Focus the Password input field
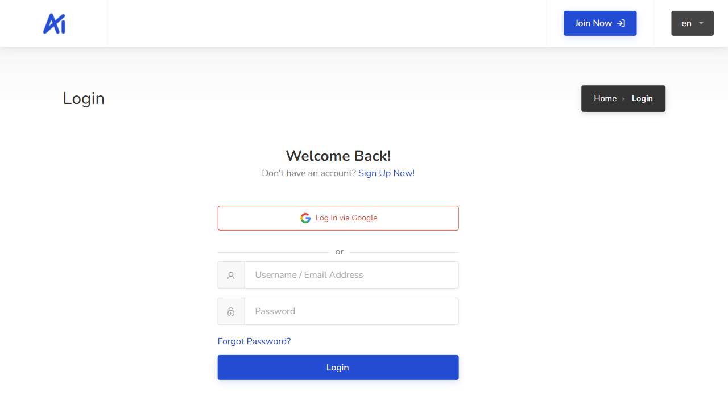Viewport: 728px width, 409px height. click(351, 311)
